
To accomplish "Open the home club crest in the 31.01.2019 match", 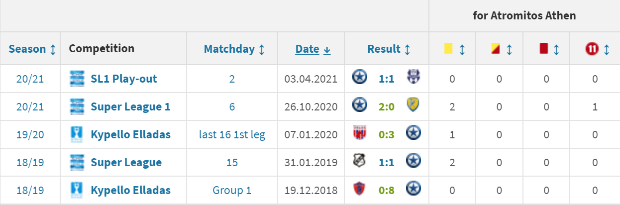I will [x=359, y=162].
